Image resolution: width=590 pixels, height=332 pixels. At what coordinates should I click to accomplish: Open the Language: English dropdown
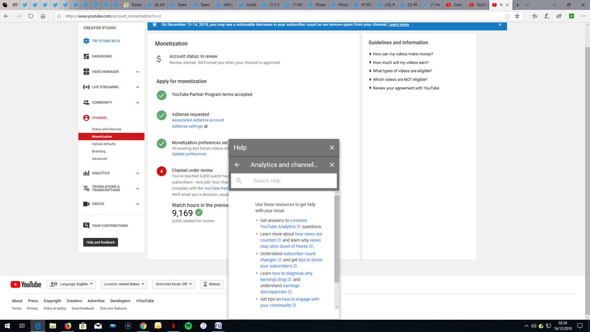(x=71, y=284)
